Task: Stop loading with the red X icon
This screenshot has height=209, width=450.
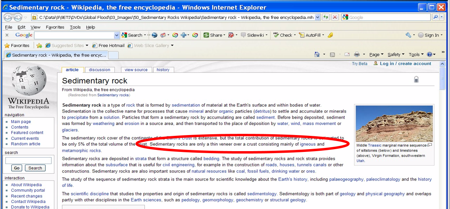Action: [334, 17]
